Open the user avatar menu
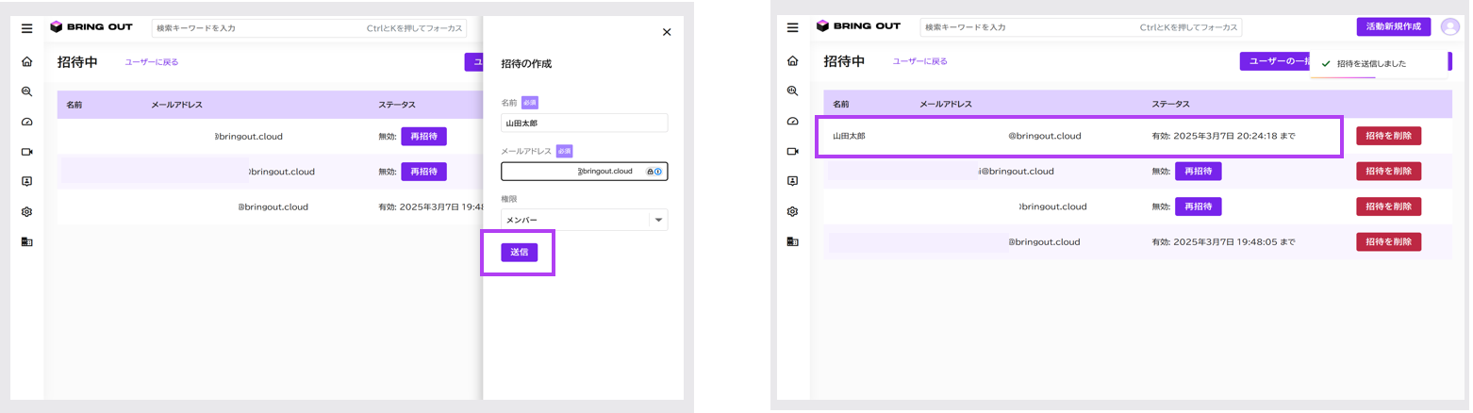Viewport: 1473px width, 413px height. pos(1450,27)
